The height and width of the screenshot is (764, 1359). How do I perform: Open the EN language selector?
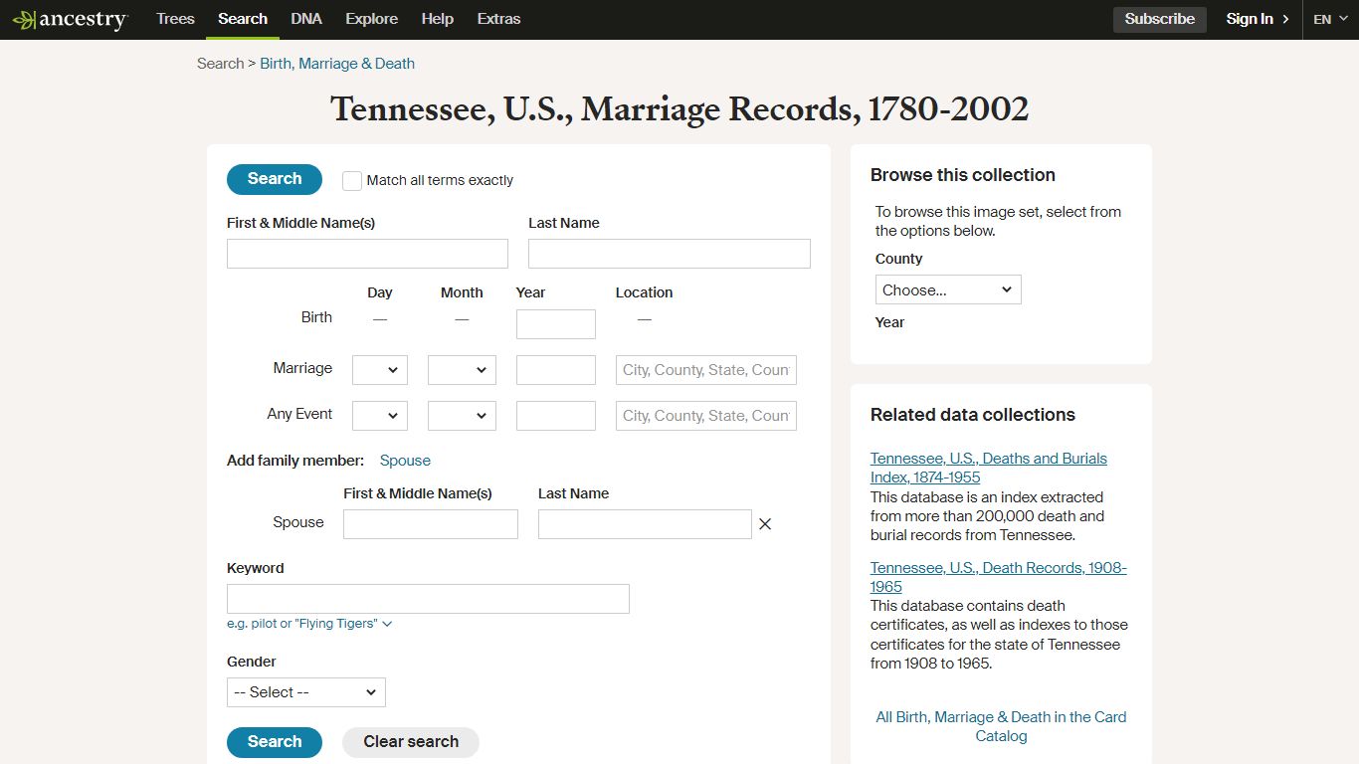coord(1330,19)
